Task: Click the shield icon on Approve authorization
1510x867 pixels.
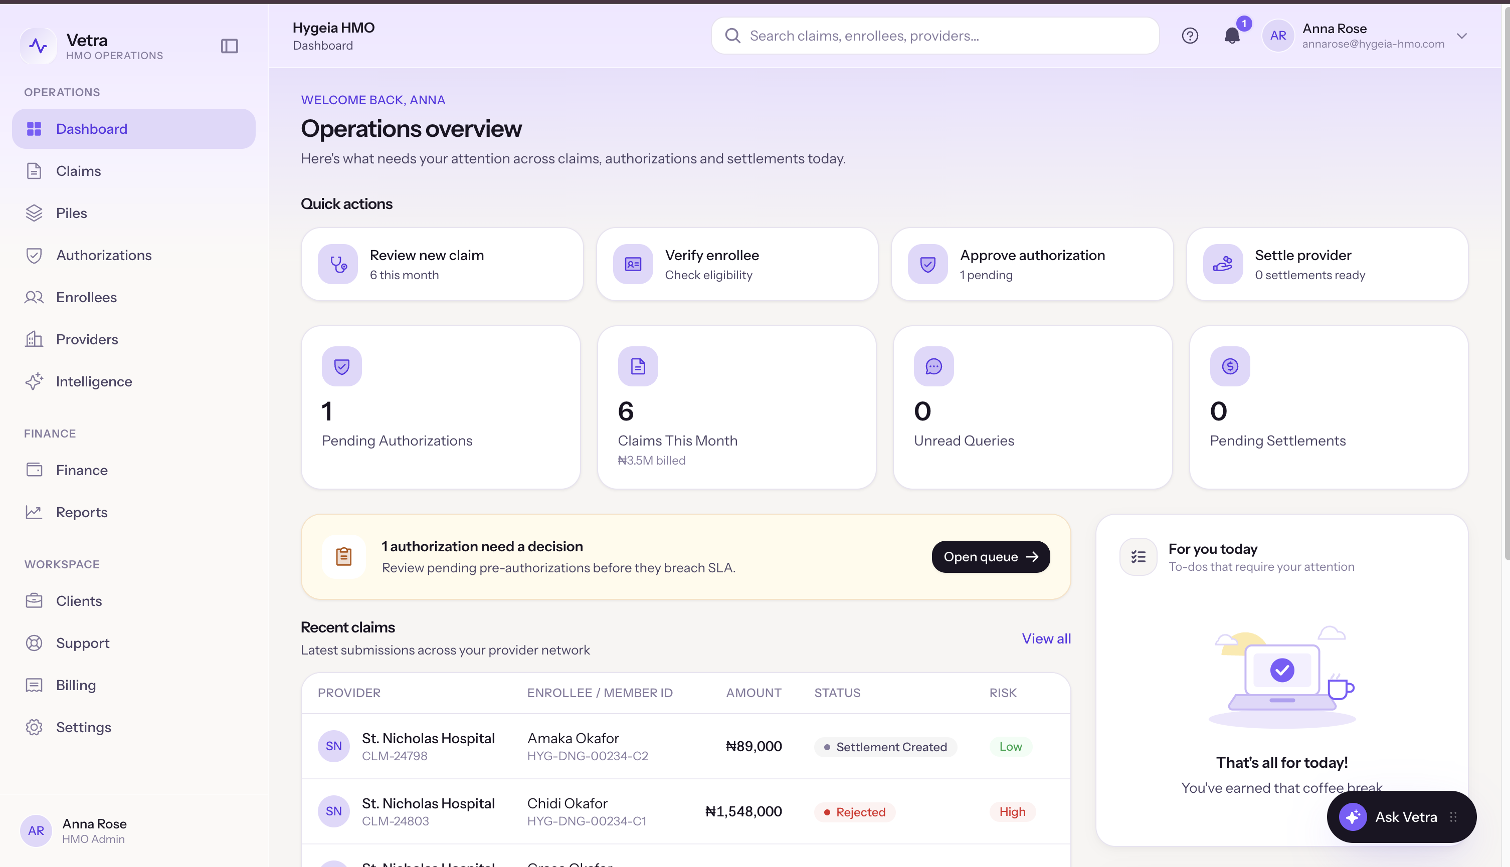Action: (928, 264)
